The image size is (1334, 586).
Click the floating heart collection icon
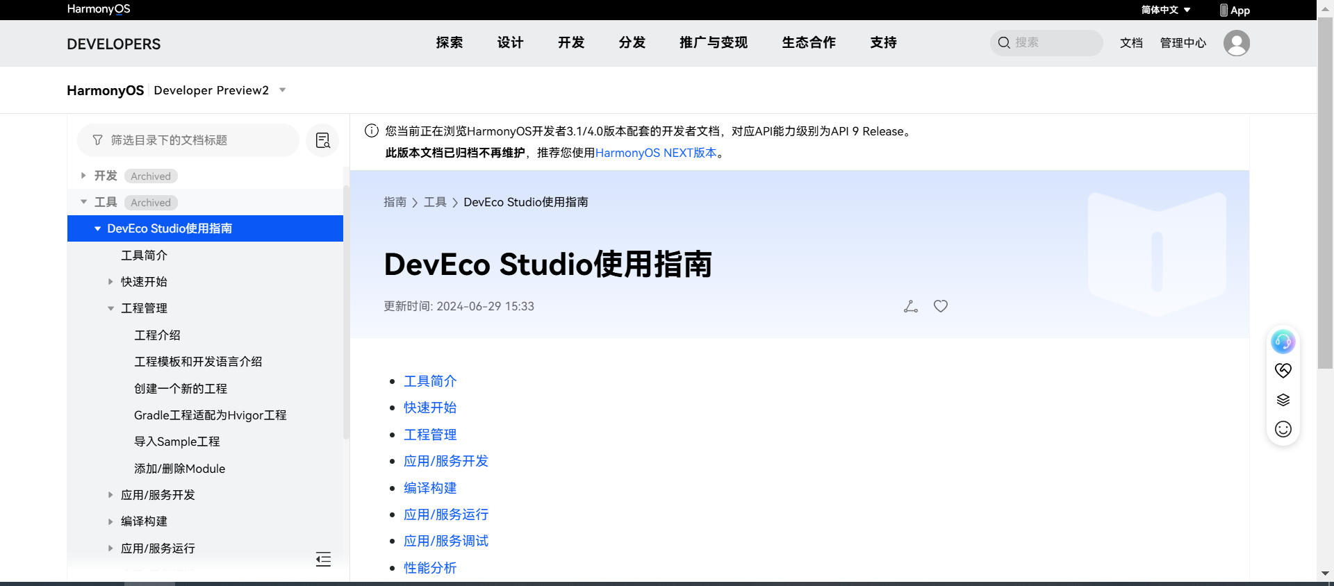click(1283, 371)
